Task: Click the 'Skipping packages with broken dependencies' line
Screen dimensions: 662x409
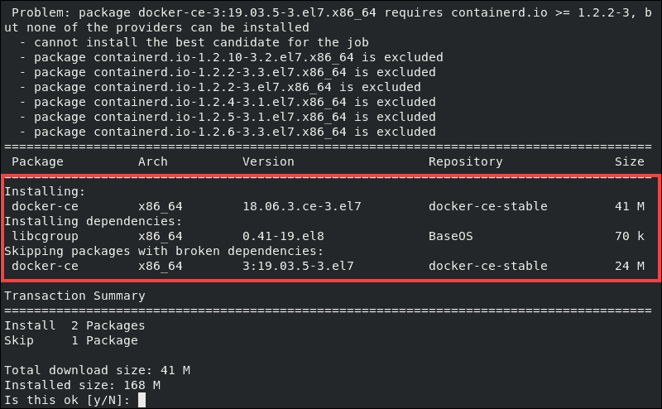Action: (x=164, y=251)
